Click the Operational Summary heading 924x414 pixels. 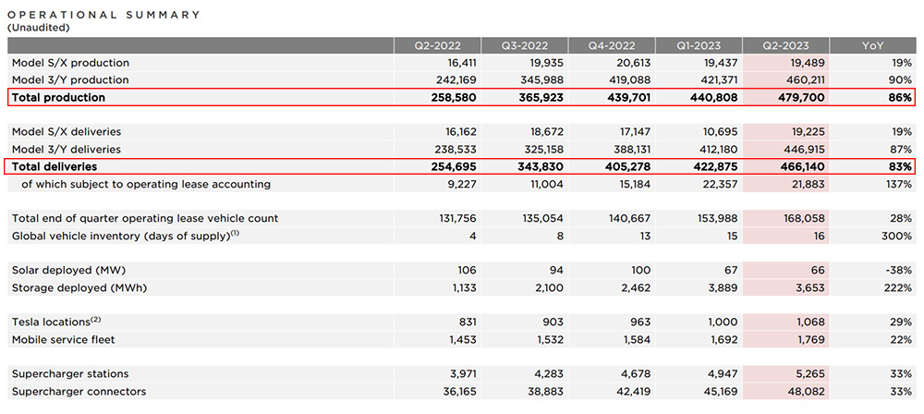[x=103, y=14]
